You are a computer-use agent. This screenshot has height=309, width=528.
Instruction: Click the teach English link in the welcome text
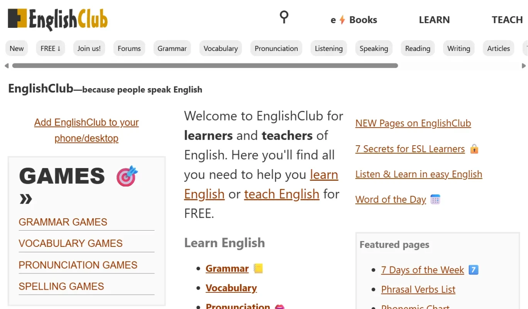coord(281,194)
